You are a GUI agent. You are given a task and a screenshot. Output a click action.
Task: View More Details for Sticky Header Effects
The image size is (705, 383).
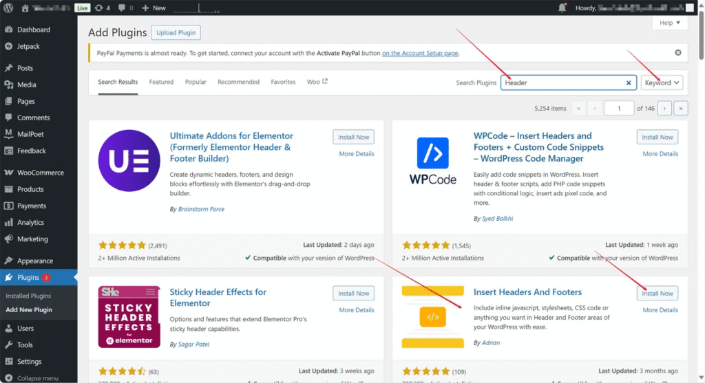(x=357, y=310)
